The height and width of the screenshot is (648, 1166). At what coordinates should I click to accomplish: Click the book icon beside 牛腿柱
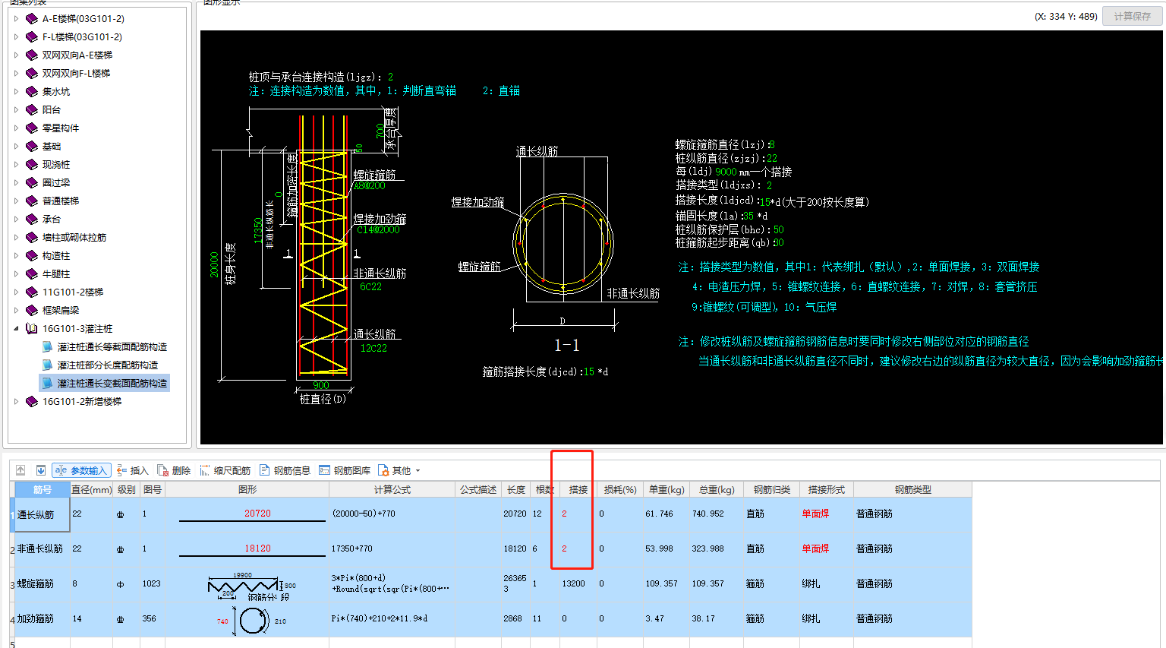(x=31, y=273)
